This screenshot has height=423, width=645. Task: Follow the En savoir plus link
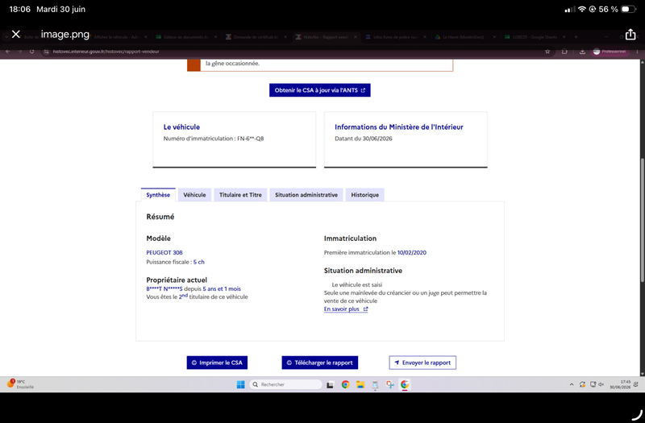click(346, 309)
